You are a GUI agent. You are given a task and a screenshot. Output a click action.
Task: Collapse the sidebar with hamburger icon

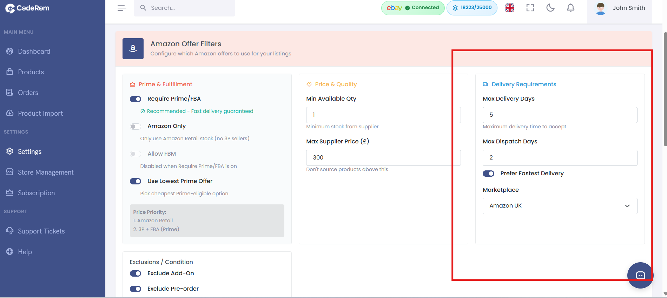click(122, 8)
